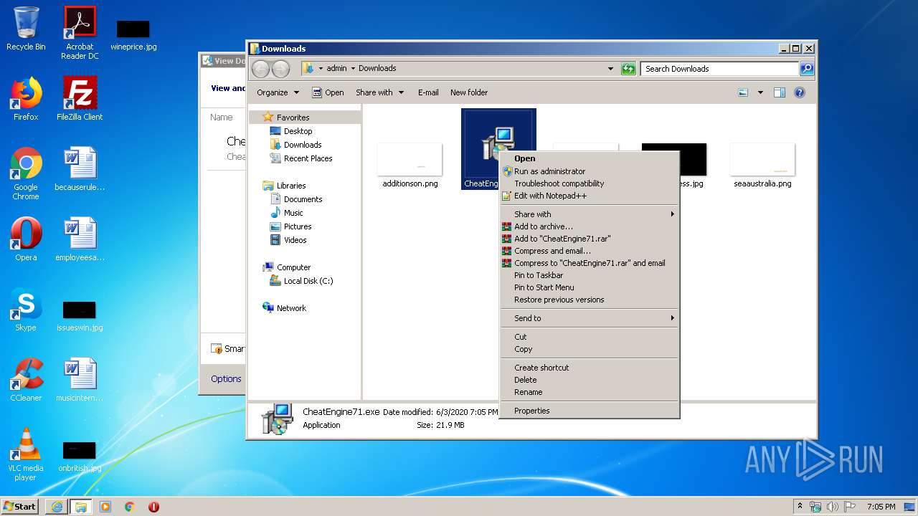Select Add to "CheatEngine71.rar"

pos(590,239)
